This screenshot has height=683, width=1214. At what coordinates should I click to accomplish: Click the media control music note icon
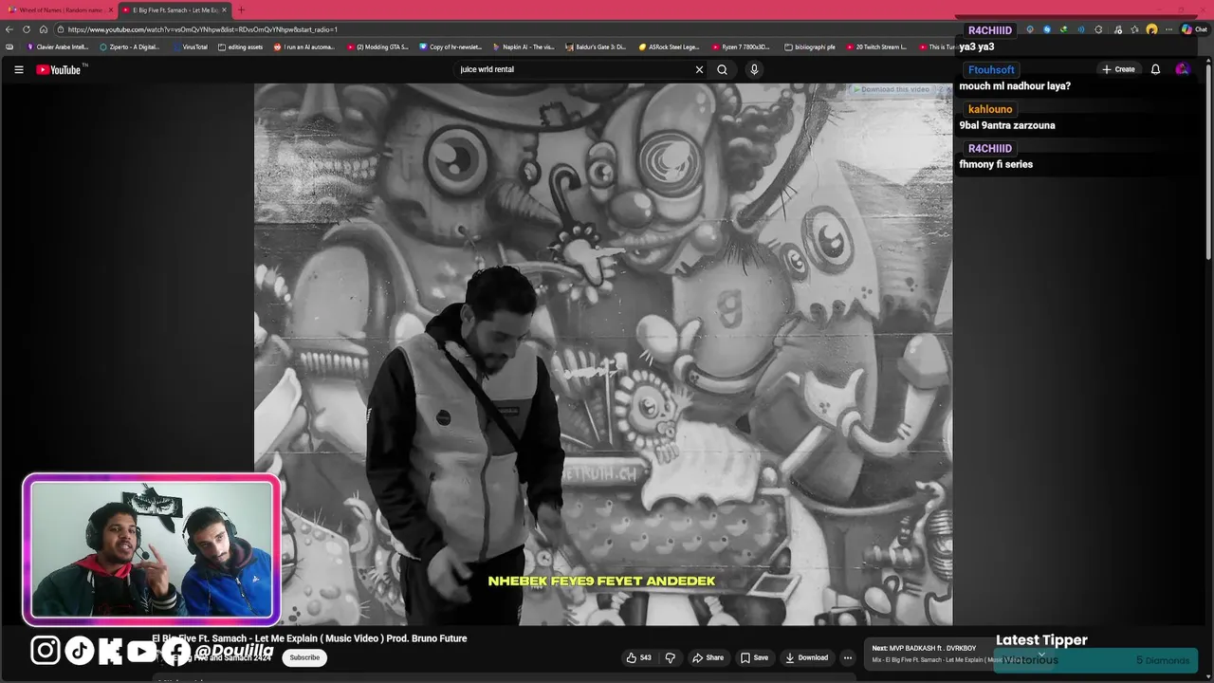(x=1117, y=29)
